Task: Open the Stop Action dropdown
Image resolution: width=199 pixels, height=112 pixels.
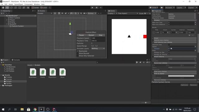Action: coord(182,14)
